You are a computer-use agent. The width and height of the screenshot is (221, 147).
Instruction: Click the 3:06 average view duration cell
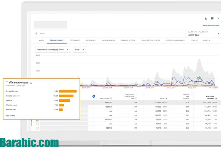point(188,107)
